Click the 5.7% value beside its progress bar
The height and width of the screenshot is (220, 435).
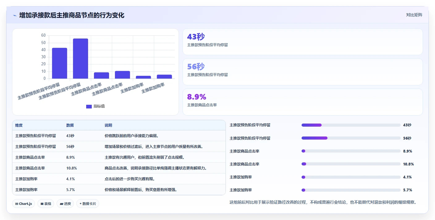(408, 190)
